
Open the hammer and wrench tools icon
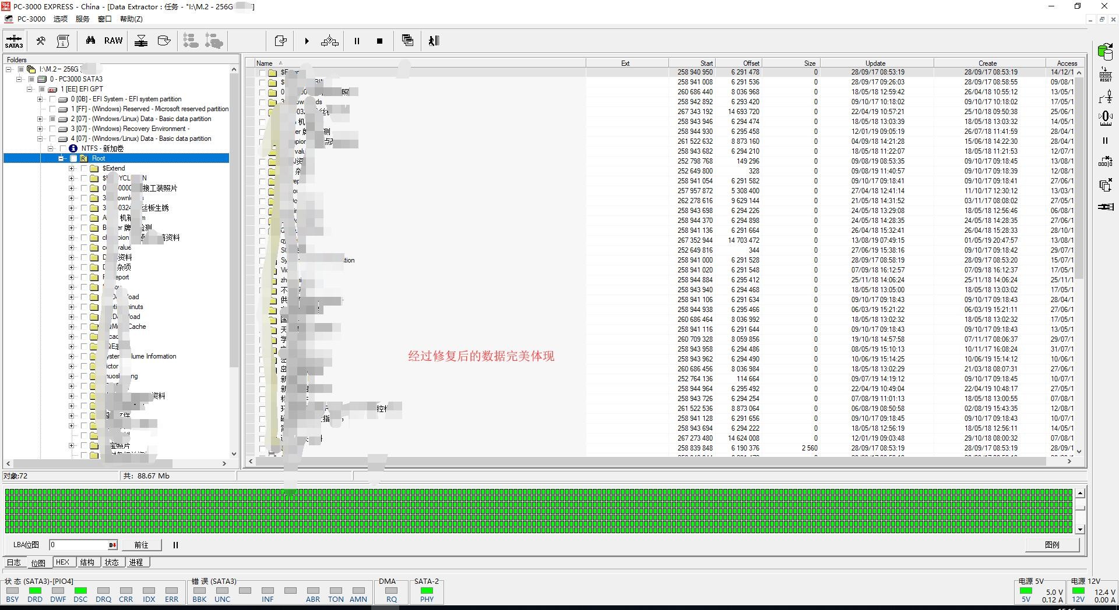(x=41, y=41)
